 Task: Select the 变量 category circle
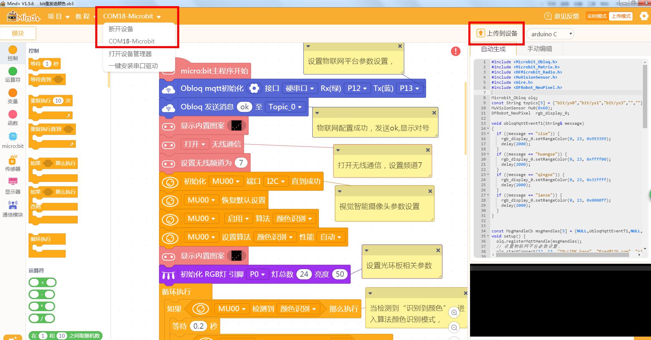[13, 93]
